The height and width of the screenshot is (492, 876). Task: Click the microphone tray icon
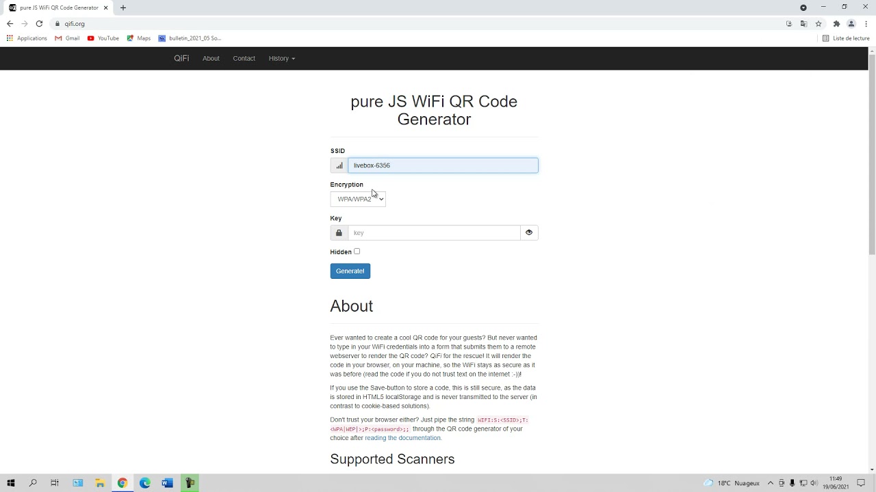792,483
